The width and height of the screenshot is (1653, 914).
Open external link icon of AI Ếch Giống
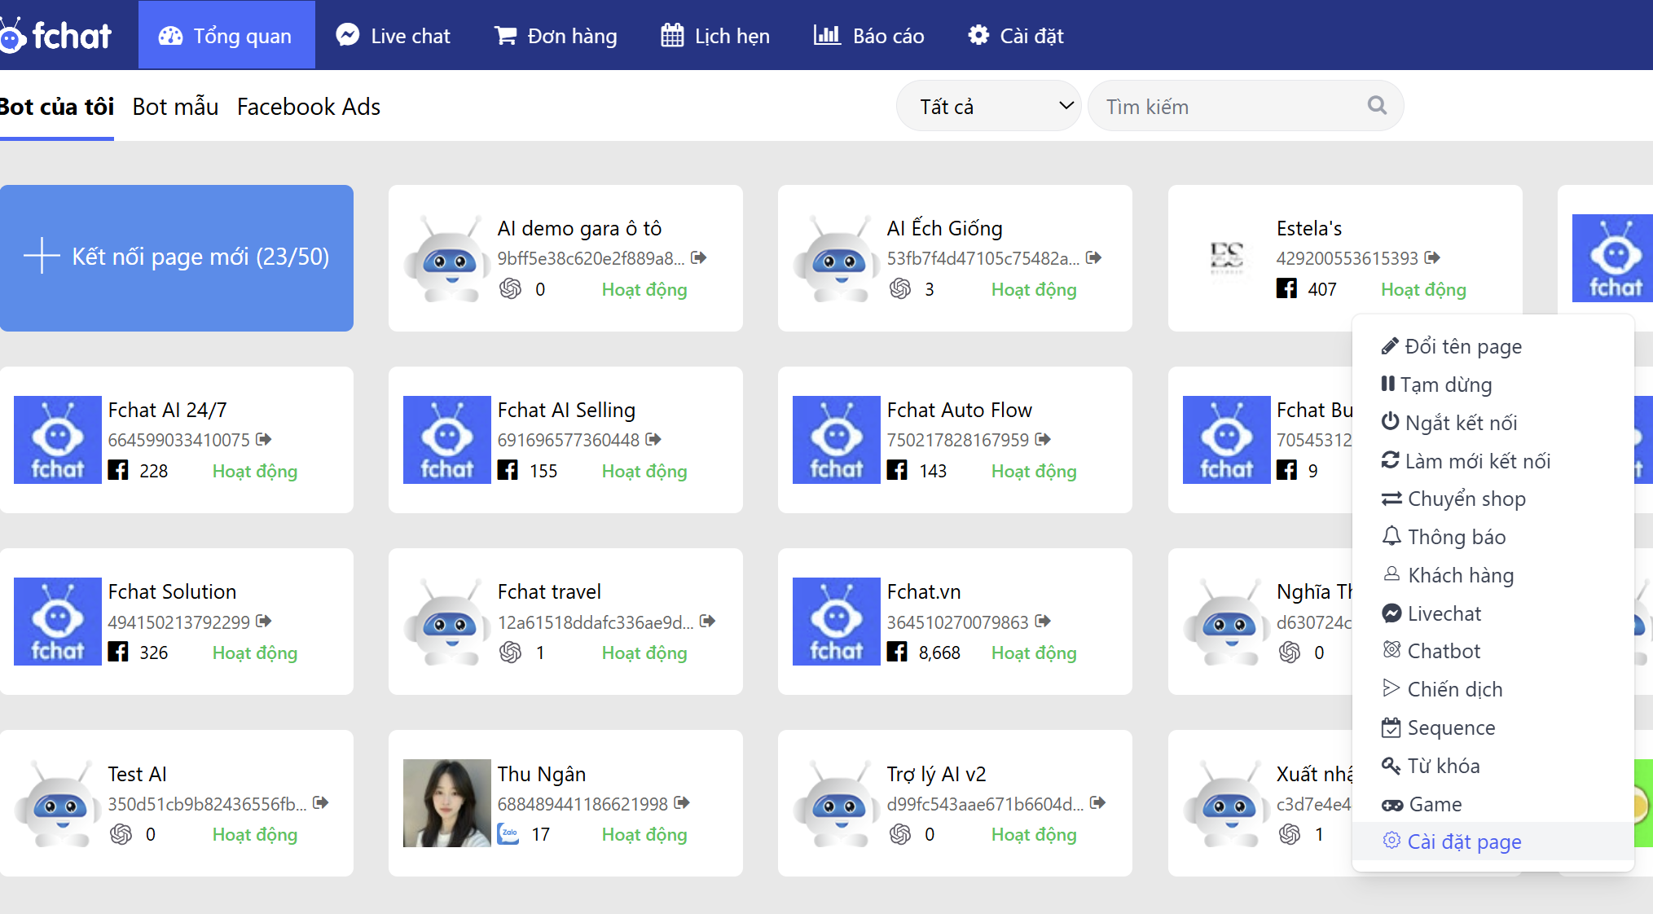1093,257
